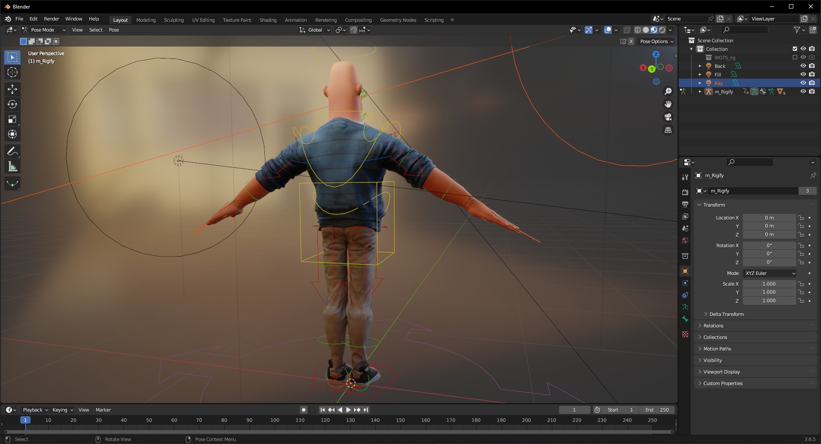
Task: Hide the Back light in viewport
Action: (803, 66)
